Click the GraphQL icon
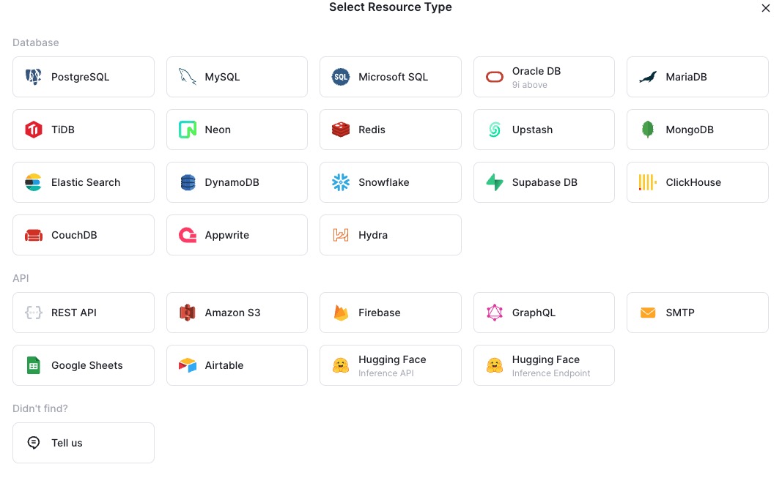 pos(494,313)
